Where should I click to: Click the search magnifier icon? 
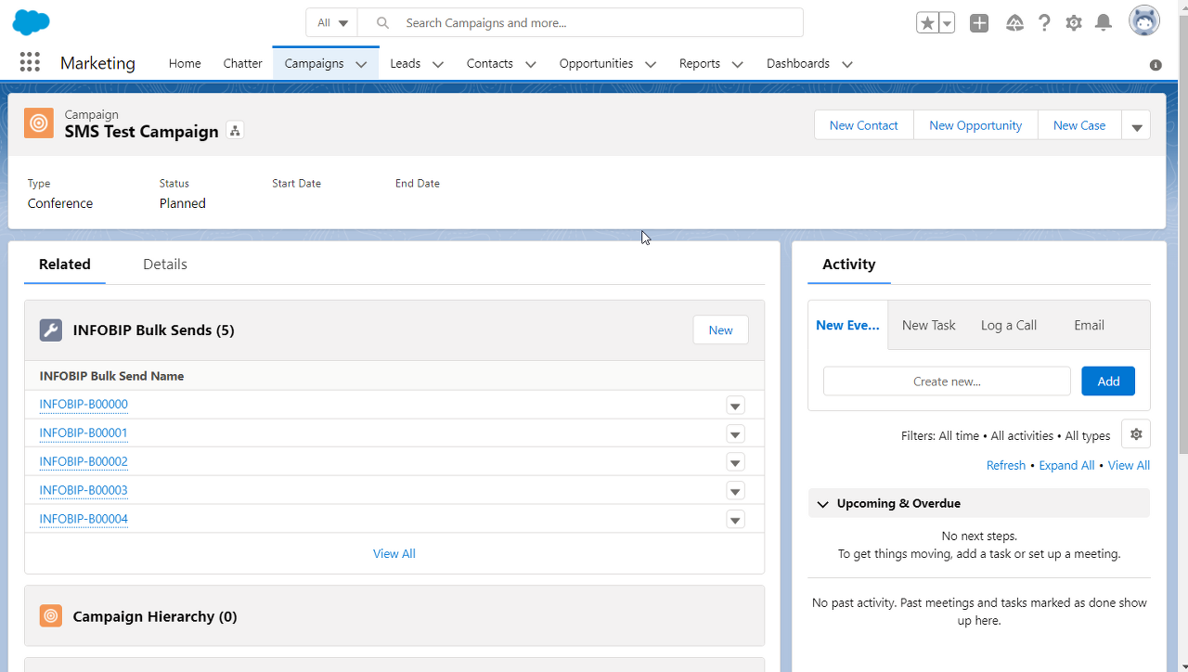tap(382, 23)
